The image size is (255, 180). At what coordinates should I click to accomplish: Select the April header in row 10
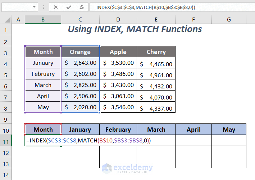pyautogui.click(x=193, y=130)
